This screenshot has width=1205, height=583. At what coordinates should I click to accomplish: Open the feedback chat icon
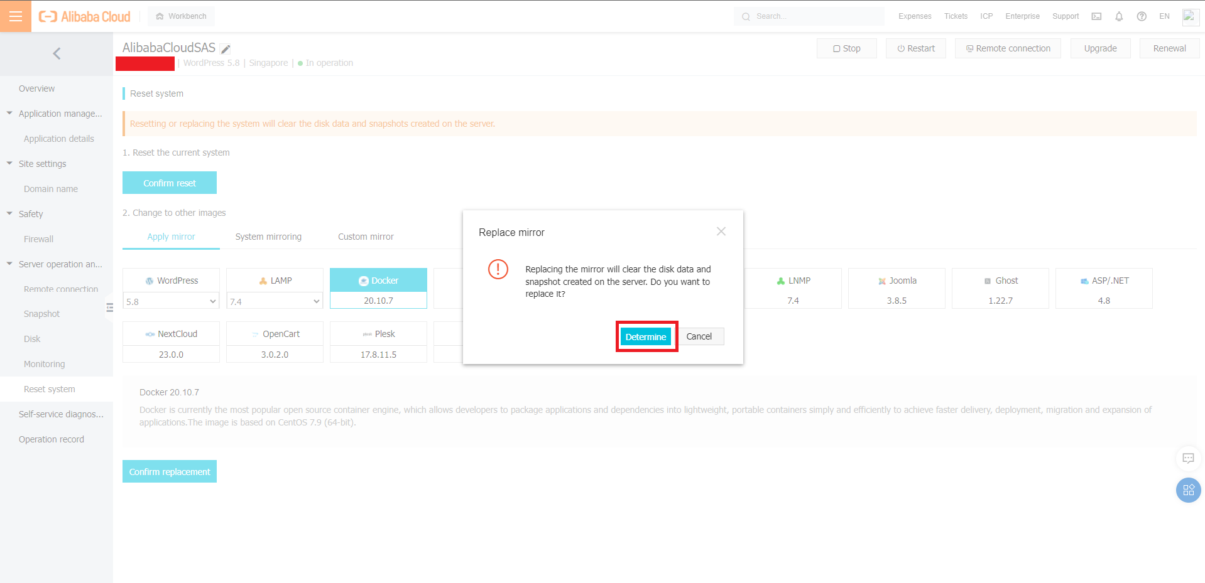(1188, 458)
